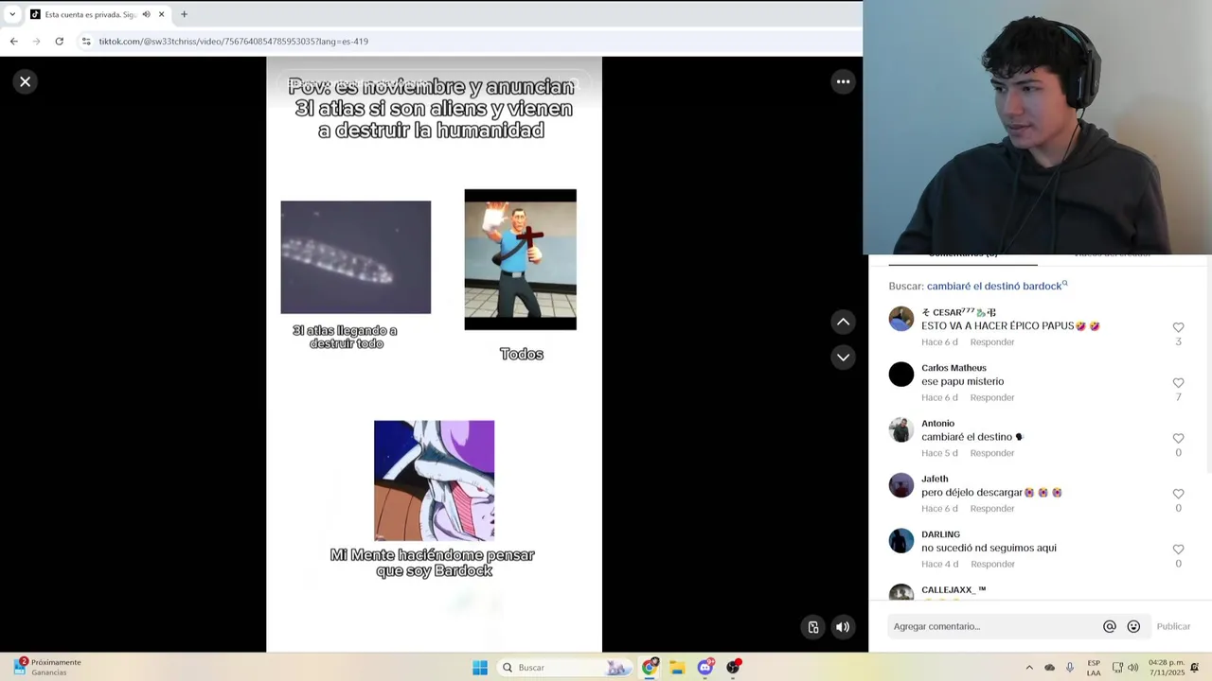Go to previous video with up chevron

click(843, 322)
